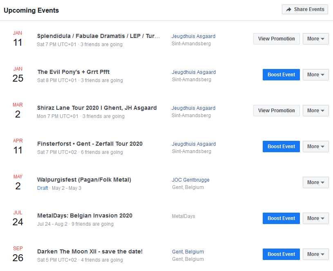Click the Share Events button

coord(305,9)
